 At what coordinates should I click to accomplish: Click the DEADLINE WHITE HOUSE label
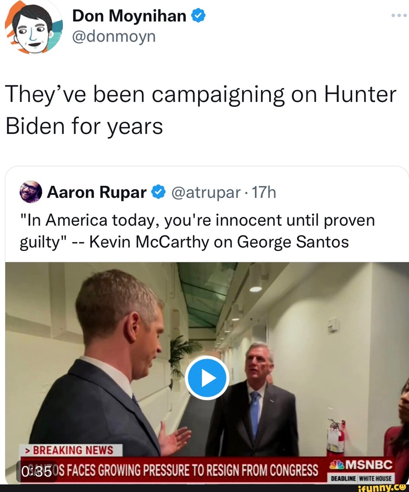[x=362, y=478]
